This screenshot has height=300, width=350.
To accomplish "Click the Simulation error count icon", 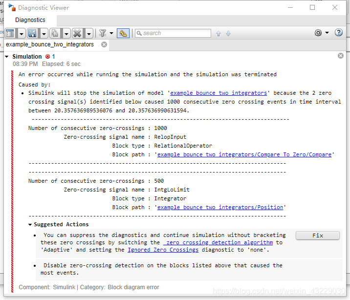I will 47,56.
